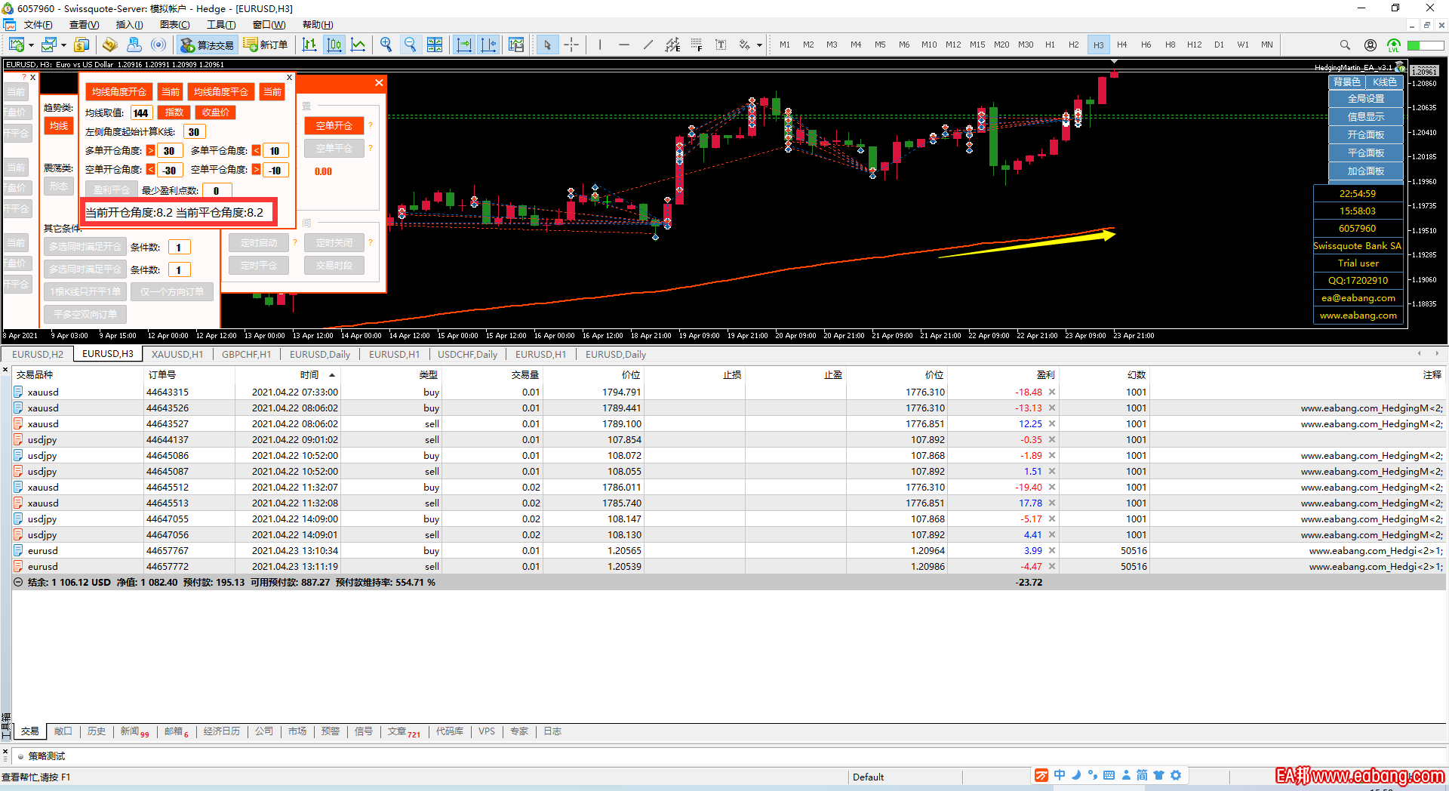Select the crosshair cursor tool
1449x791 pixels.
[571, 45]
